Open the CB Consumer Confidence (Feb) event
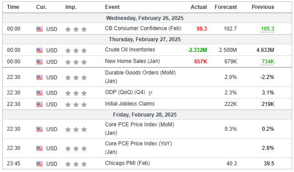Viewport: 294px width, 172px height. [x=143, y=28]
